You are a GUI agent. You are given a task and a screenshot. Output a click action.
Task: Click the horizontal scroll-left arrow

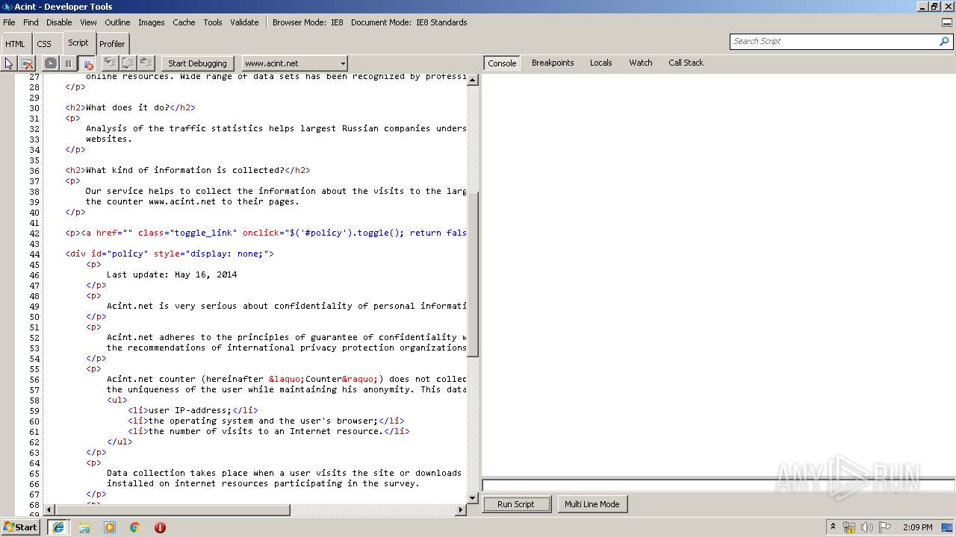pos(50,510)
